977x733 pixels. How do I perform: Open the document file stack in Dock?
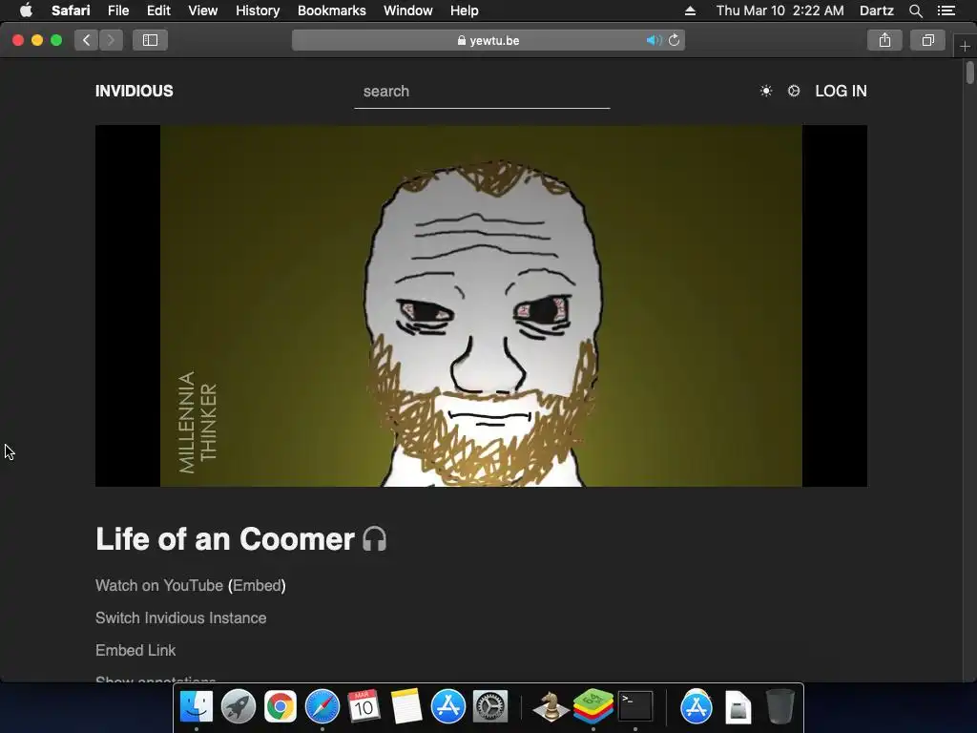tap(738, 707)
